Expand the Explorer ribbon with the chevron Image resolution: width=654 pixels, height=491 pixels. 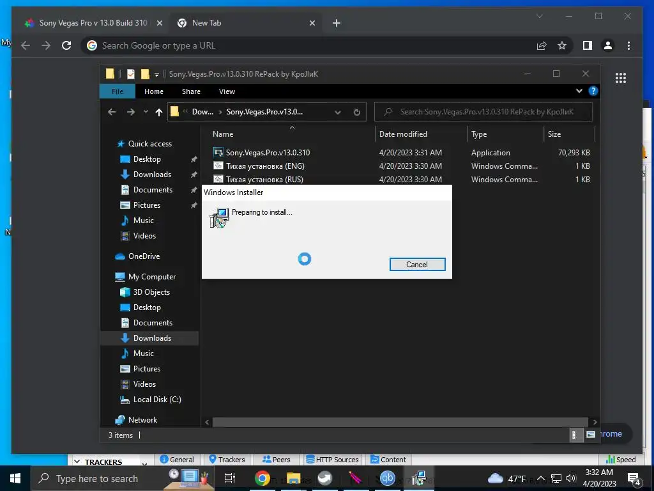coord(579,91)
